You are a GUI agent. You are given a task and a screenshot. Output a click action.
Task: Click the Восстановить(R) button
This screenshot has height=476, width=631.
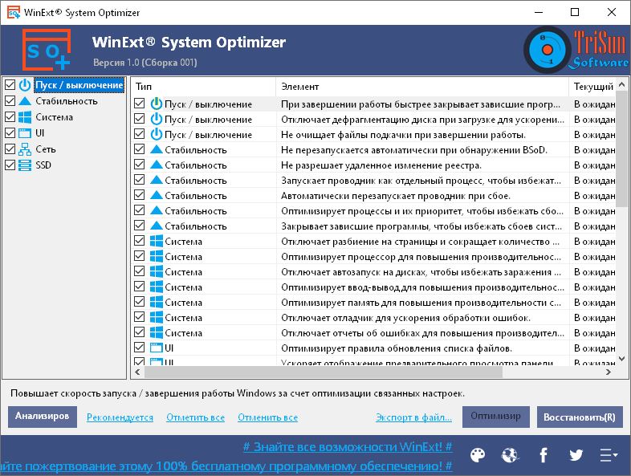[580, 417]
